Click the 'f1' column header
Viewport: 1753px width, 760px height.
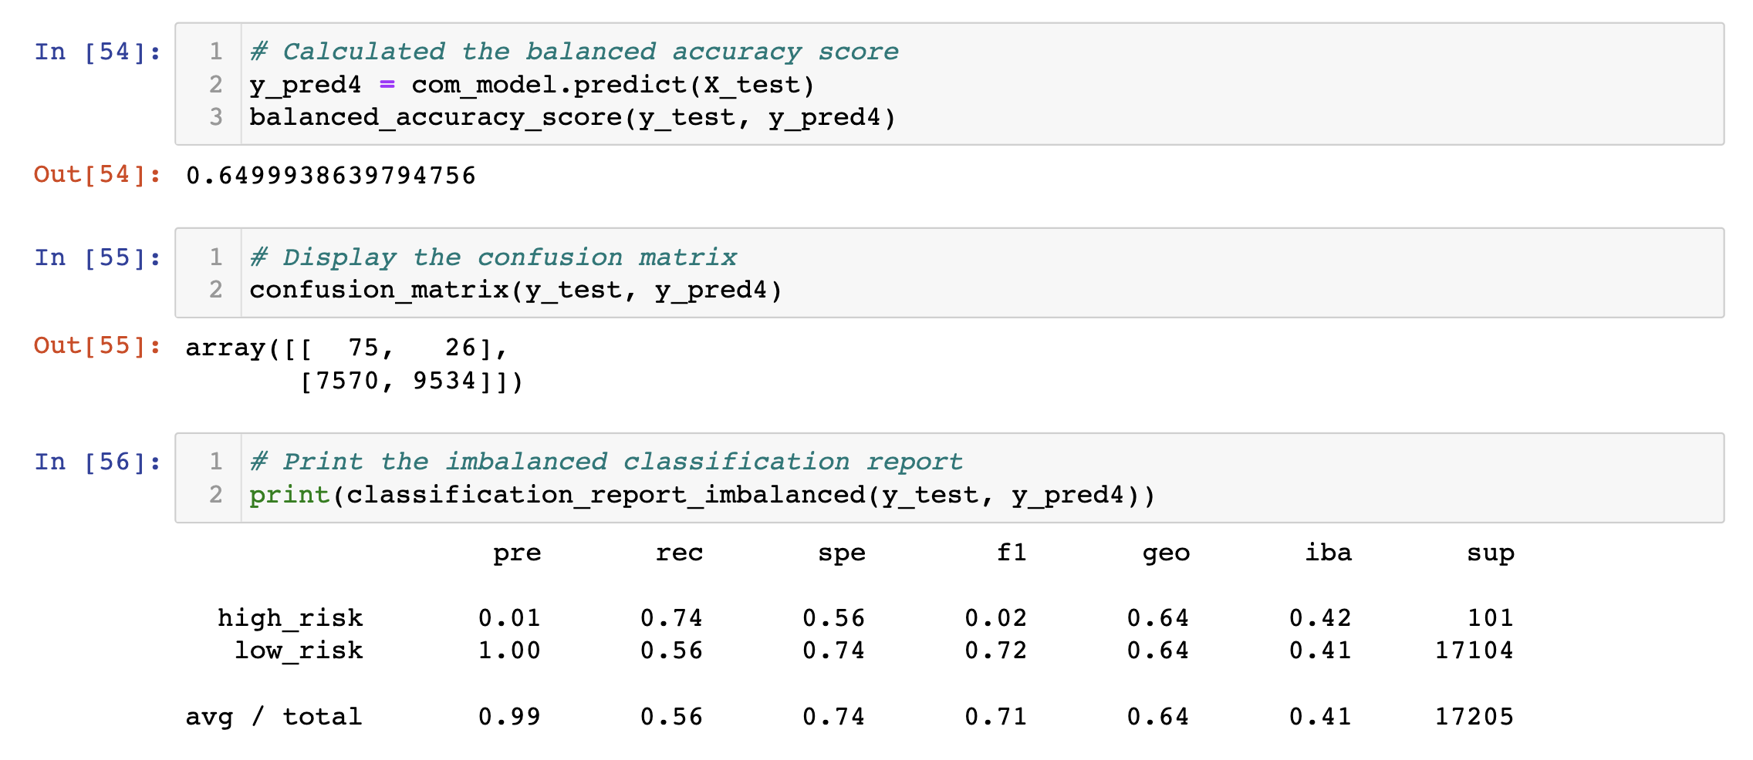1012,553
